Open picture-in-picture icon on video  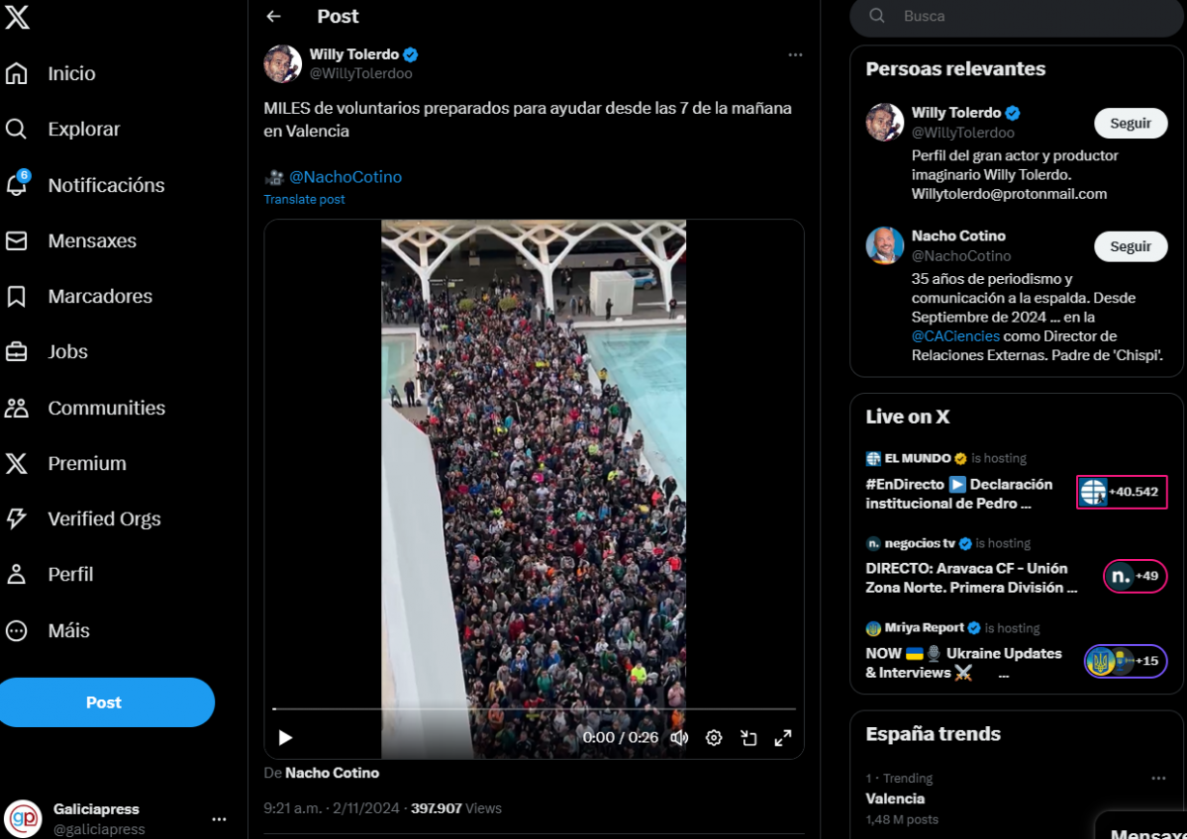pyautogui.click(x=748, y=737)
